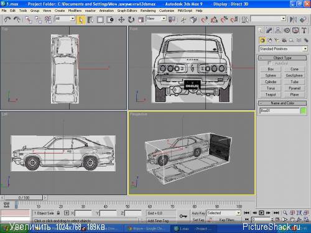
Task: Toggle the Auto Key button
Action: point(198,213)
